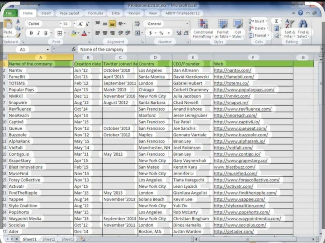Switch to the Insert tab
The image size is (325, 243).
tap(46, 13)
